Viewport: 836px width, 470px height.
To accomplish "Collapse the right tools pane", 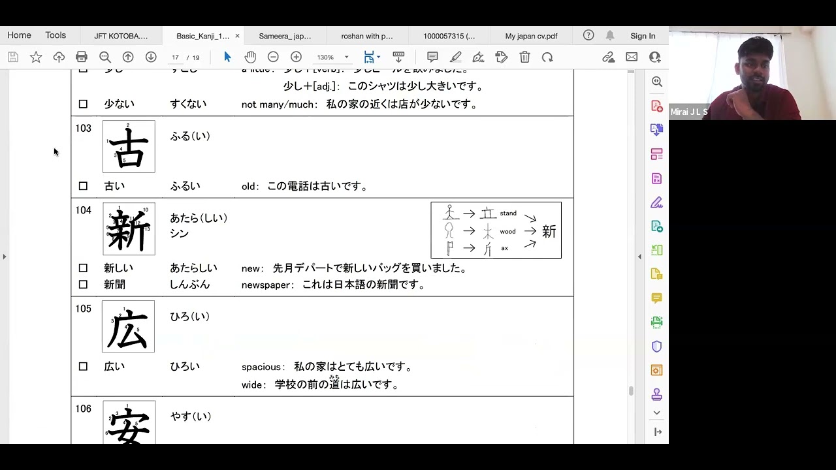I will pyautogui.click(x=639, y=257).
